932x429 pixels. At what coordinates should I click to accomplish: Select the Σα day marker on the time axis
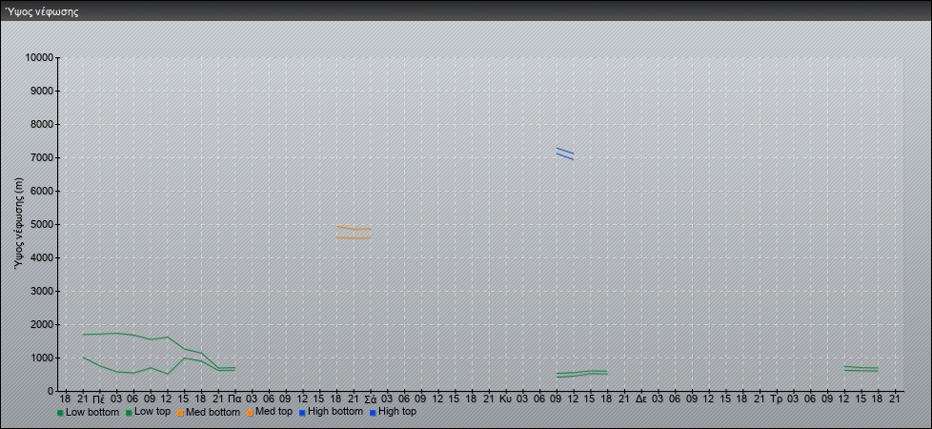pyautogui.click(x=370, y=398)
